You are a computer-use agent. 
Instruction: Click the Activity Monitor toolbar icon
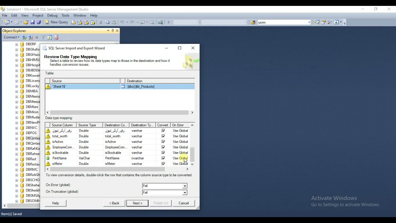pos(160,22)
